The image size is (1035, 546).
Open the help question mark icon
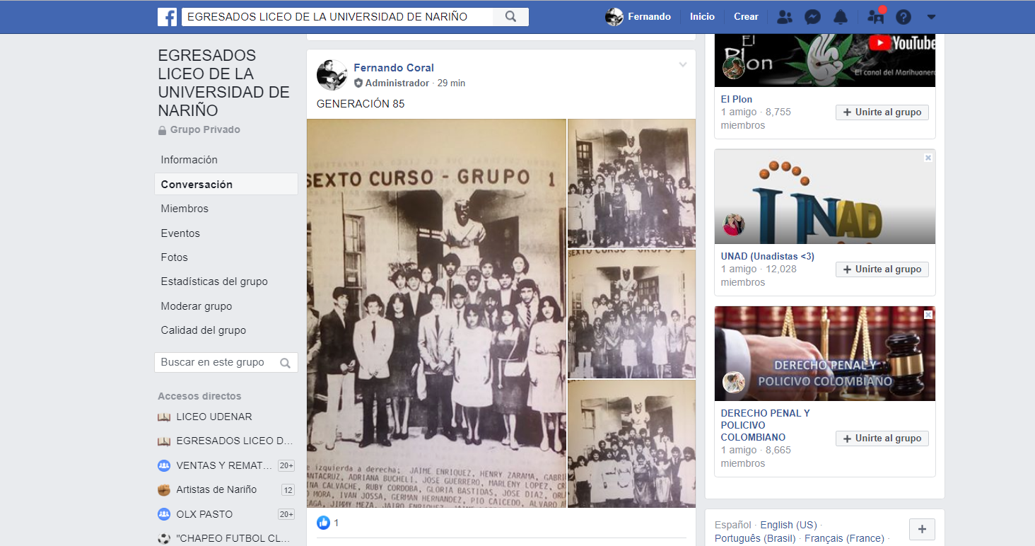click(x=904, y=17)
